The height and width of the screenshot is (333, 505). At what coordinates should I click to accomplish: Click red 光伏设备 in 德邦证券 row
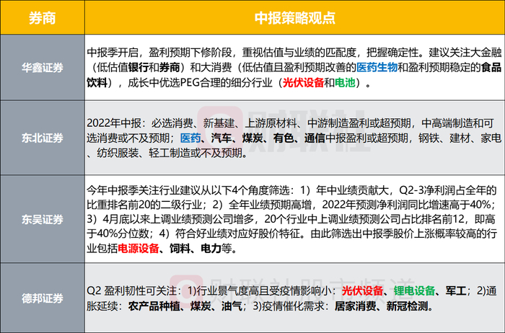click(x=362, y=291)
